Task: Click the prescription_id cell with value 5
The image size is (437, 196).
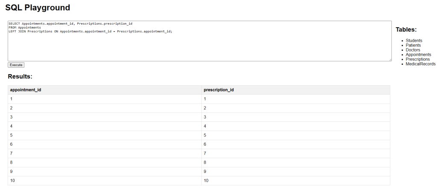Action: coord(296,135)
